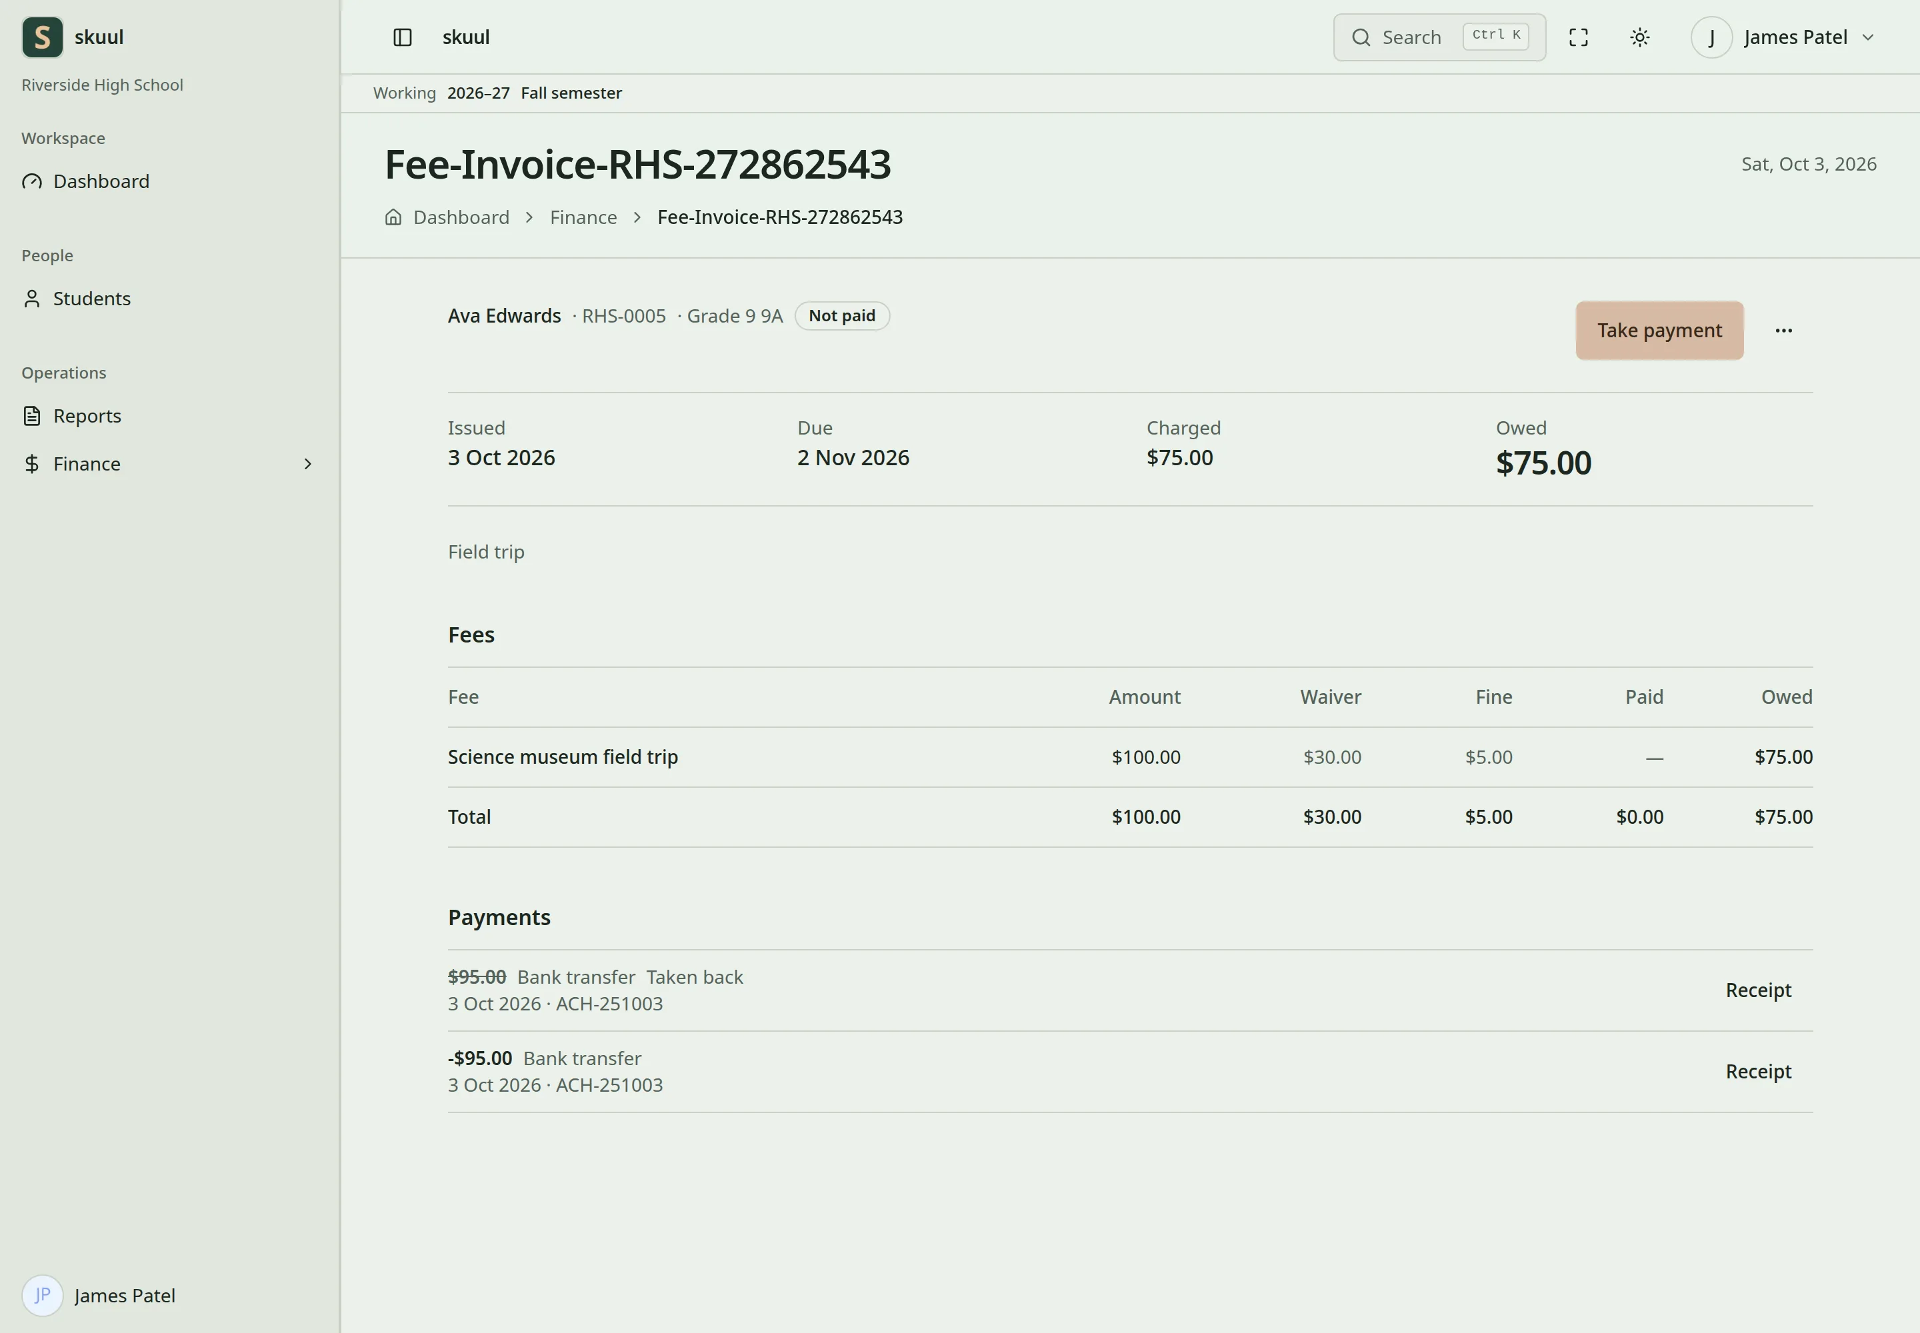Image resolution: width=1920 pixels, height=1333 pixels.
Task: Click the Science museum field trip row
Action: tap(1131, 758)
